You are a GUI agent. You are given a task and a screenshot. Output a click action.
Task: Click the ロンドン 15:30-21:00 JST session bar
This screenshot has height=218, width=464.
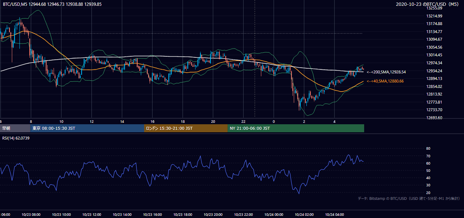click(x=186, y=128)
